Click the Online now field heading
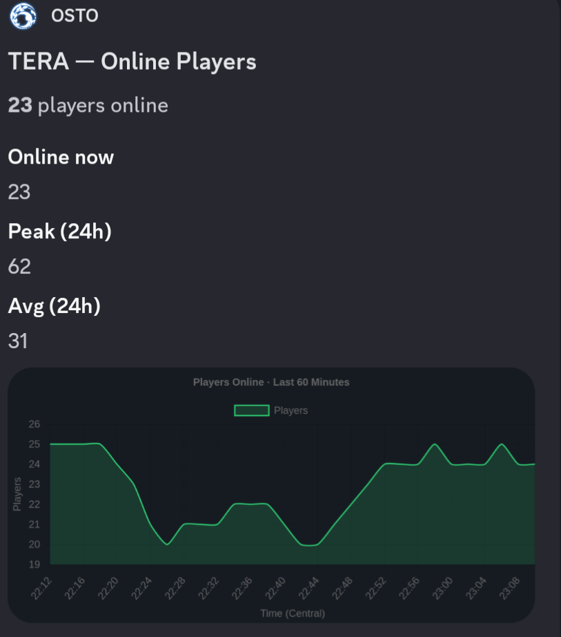The height and width of the screenshot is (637, 561). pyautogui.click(x=61, y=157)
